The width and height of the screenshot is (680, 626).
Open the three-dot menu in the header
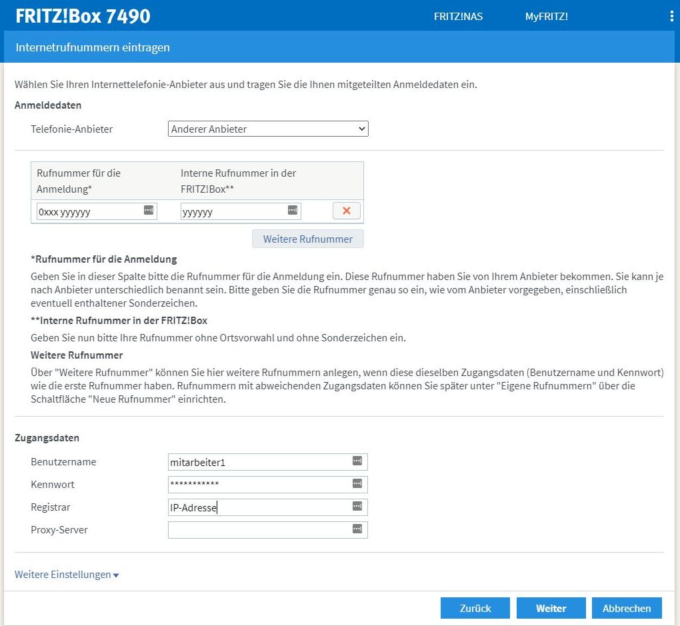coord(671,16)
